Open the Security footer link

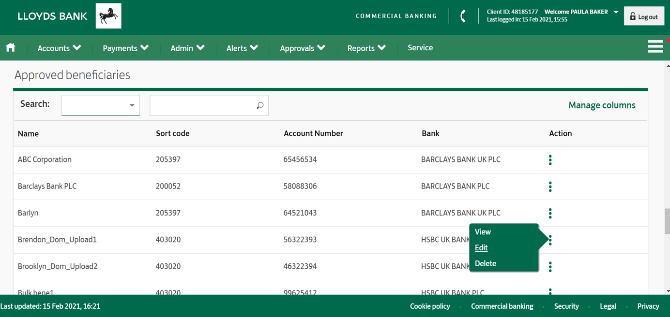[566, 306]
